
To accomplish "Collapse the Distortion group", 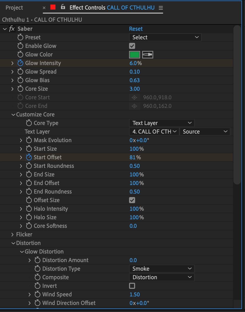I will click(x=13, y=243).
